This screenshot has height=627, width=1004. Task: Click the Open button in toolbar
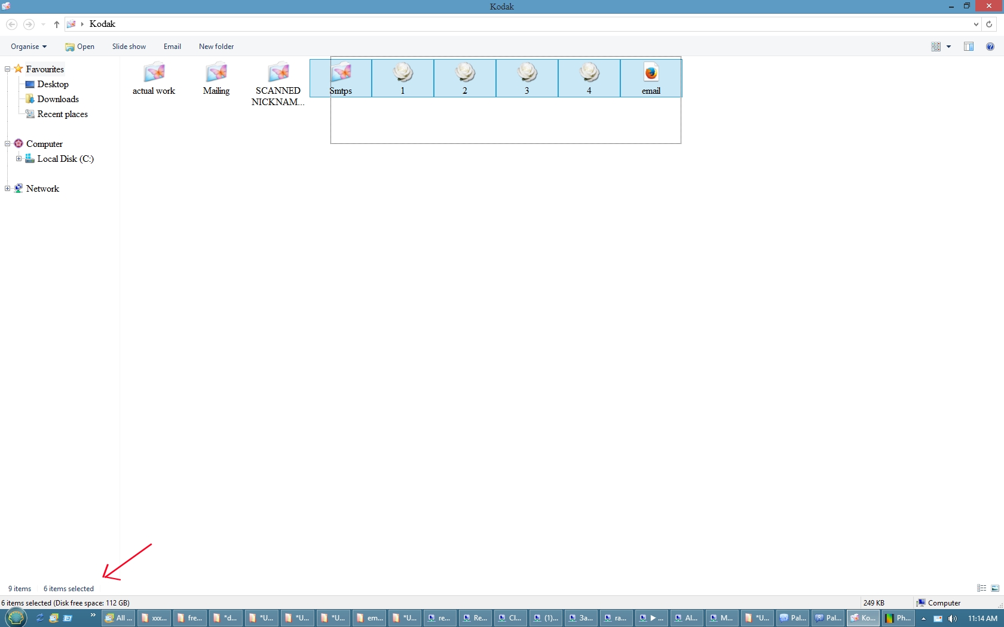point(80,47)
